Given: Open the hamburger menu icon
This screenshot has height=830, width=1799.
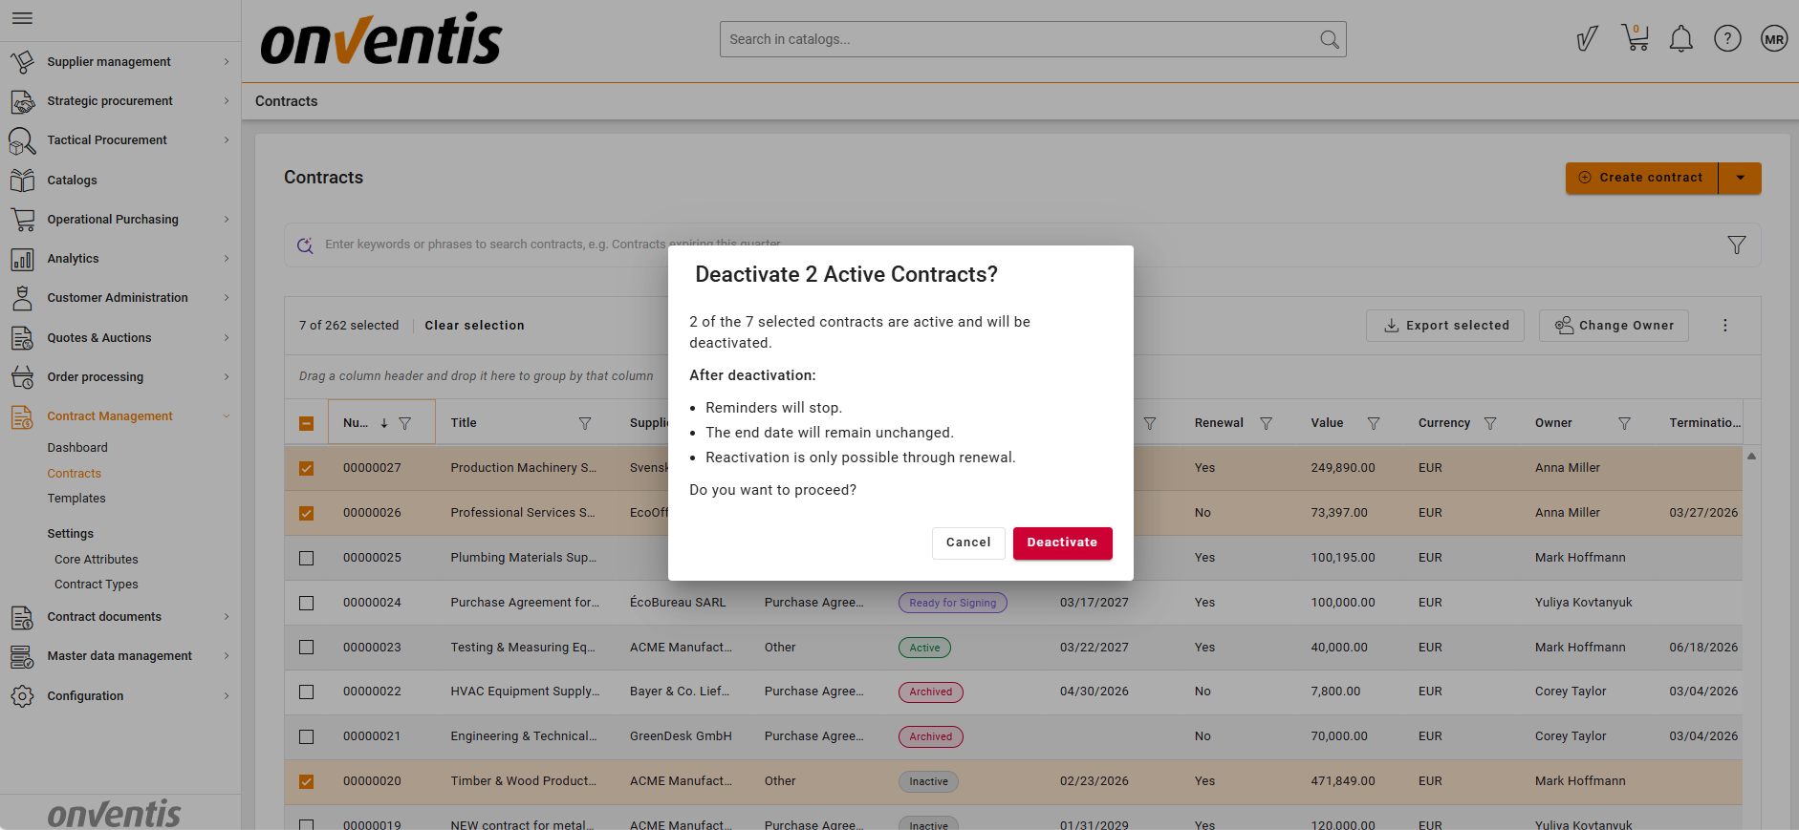Looking at the screenshot, I should [x=22, y=18].
